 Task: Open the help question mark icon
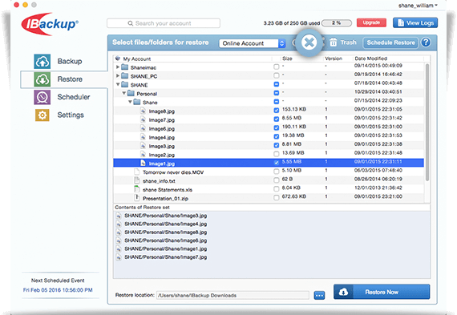pos(426,42)
